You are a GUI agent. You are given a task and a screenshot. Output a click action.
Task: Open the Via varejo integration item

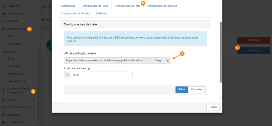[x=14, y=66]
